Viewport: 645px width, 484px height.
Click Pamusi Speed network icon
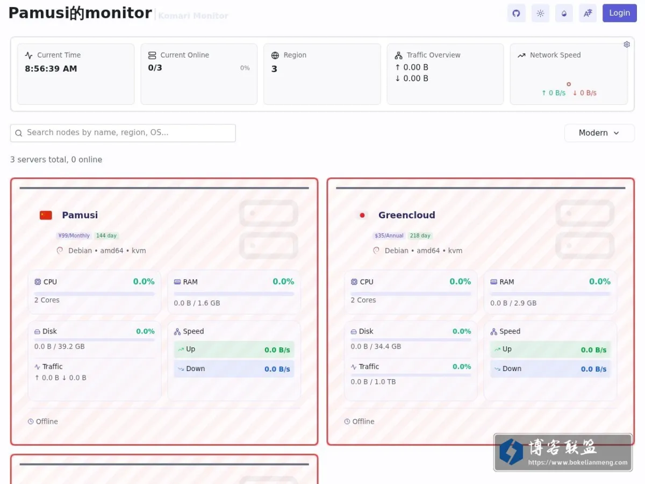coord(177,332)
